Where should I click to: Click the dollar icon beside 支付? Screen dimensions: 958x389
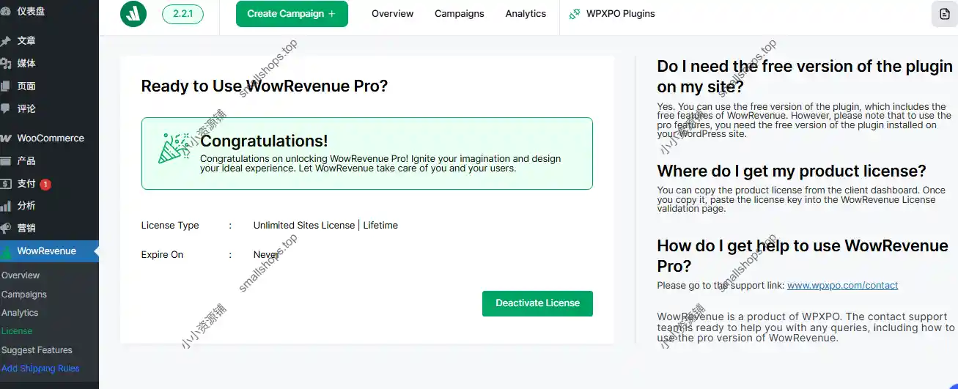point(5,184)
